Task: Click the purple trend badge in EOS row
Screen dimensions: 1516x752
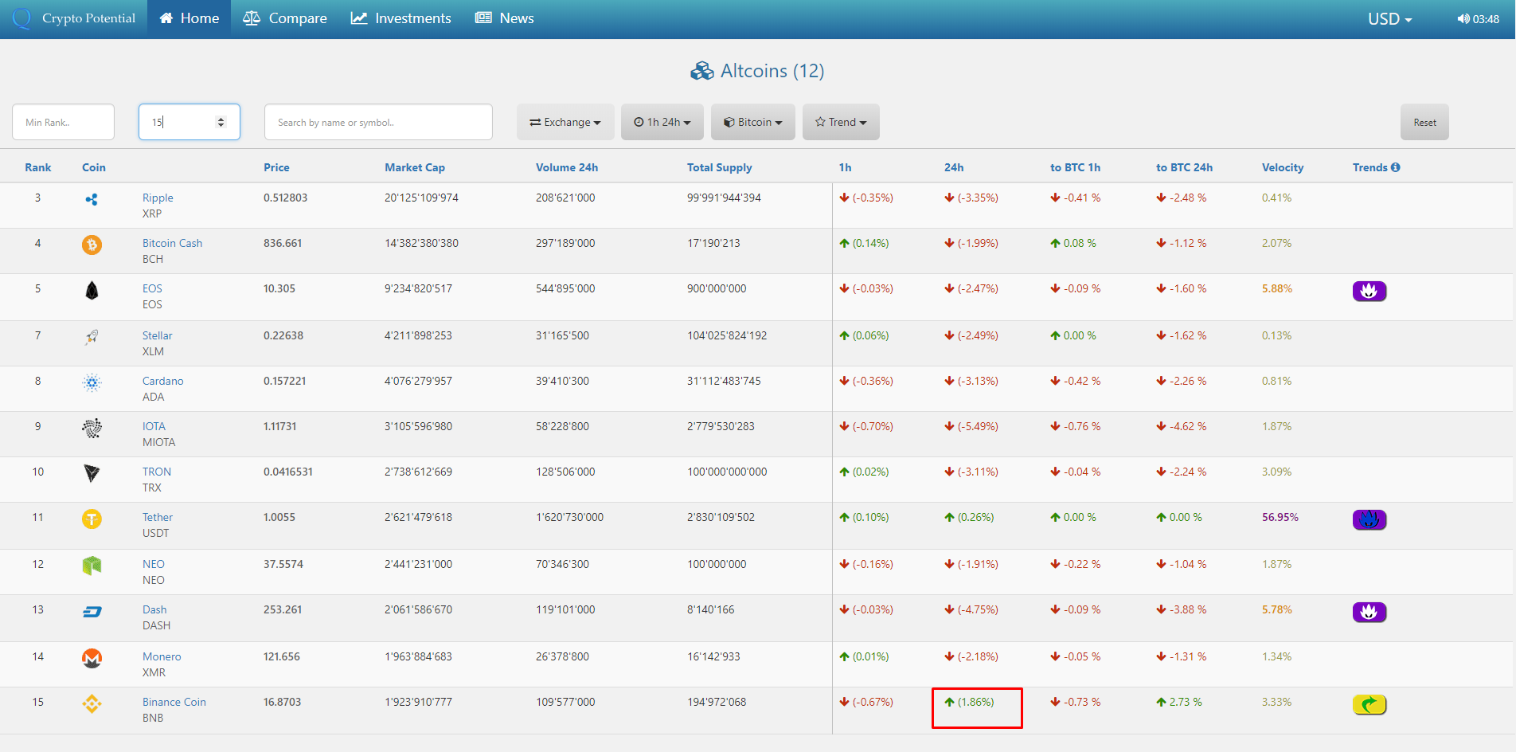Action: [1369, 291]
